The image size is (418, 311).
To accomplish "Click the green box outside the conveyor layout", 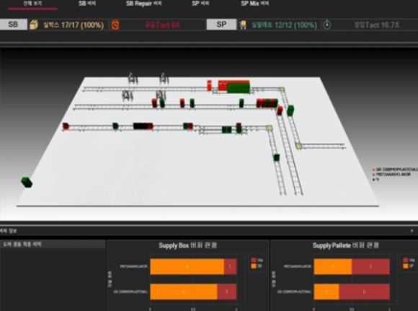I will (27, 182).
